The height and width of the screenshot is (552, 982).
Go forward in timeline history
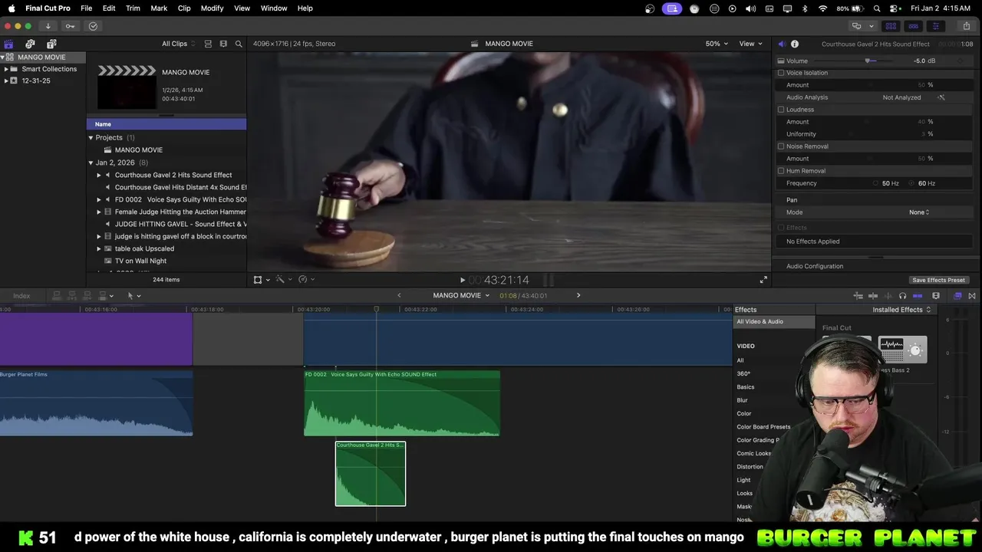(x=578, y=295)
